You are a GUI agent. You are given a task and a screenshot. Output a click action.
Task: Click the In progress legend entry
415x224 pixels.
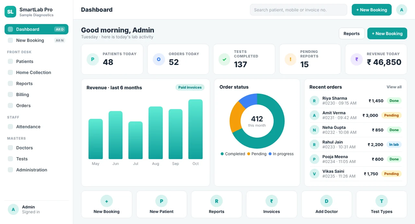coord(281,154)
